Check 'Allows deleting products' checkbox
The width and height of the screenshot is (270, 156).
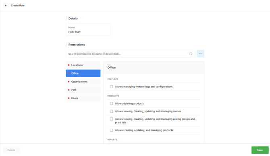111,103
